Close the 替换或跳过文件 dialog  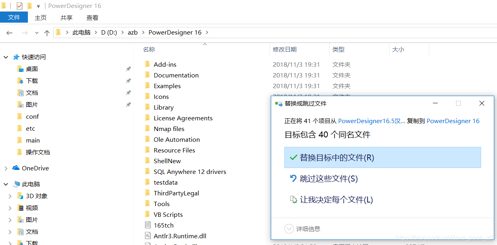click(482, 103)
